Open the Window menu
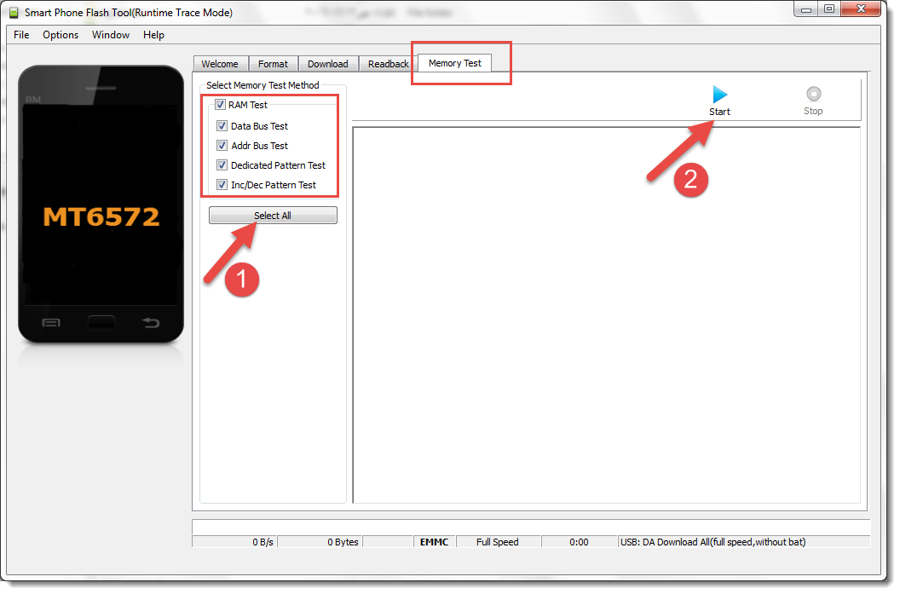Image resolution: width=900 pixels, height=594 pixels. tap(111, 35)
